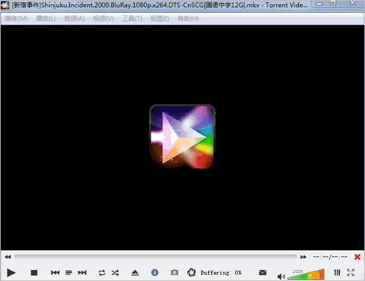
Task: Skip to next track in playlist
Action: pos(82,272)
